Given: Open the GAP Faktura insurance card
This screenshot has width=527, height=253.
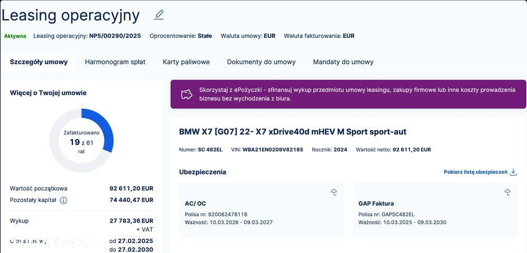Looking at the screenshot, I should tap(435, 210).
